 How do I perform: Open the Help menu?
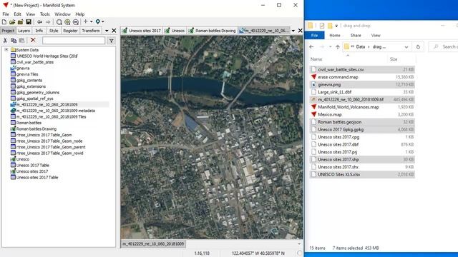[x=79, y=14]
